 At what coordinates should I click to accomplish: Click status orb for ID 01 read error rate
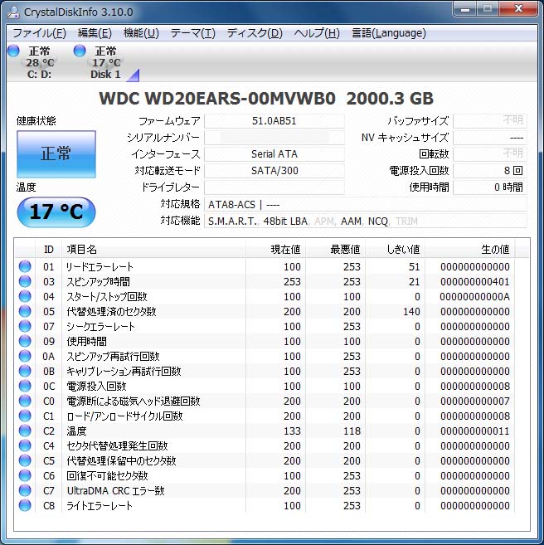25,267
